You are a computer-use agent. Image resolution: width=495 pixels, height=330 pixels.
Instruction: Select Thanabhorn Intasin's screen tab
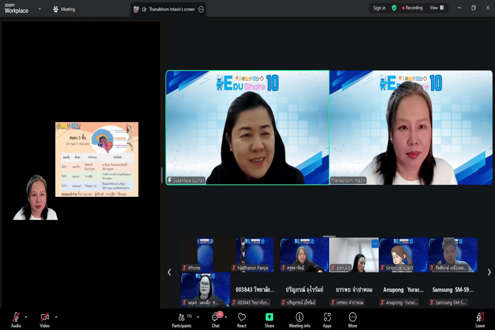click(168, 9)
